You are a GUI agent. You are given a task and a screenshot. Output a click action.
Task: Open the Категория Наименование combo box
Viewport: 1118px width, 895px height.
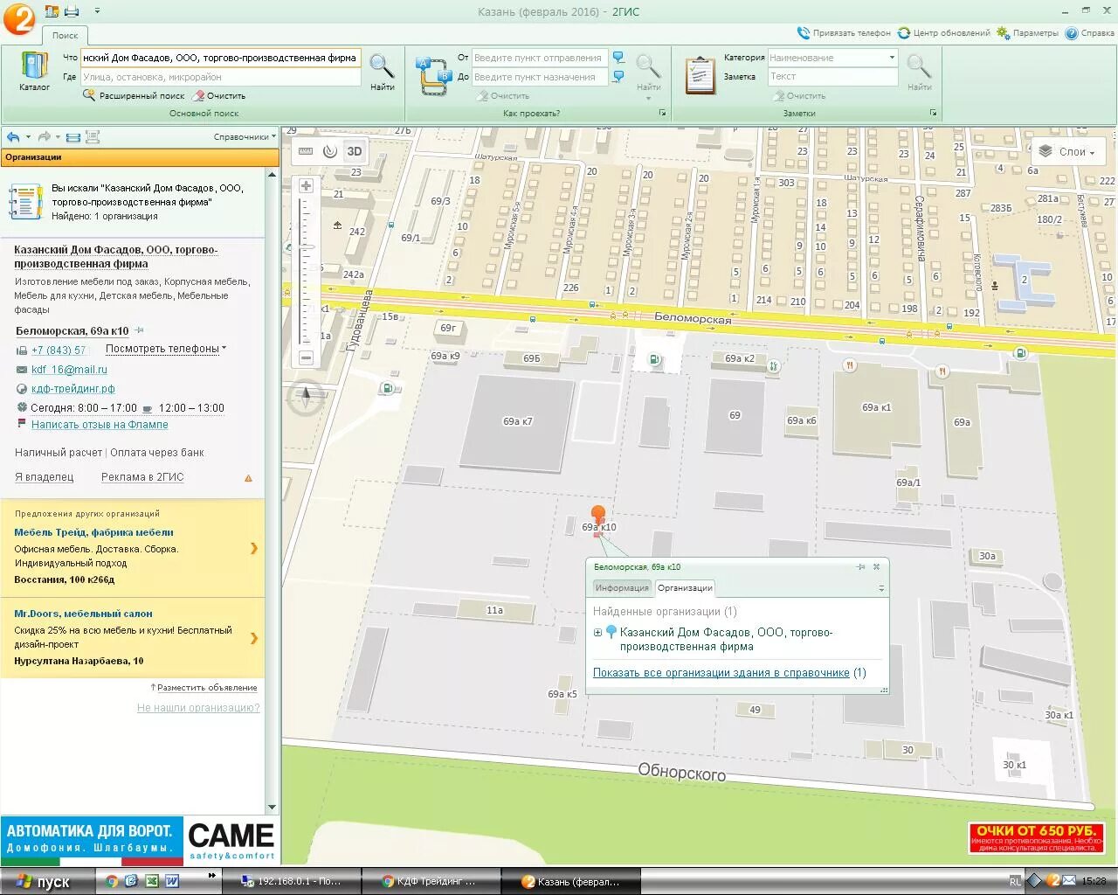(x=833, y=58)
